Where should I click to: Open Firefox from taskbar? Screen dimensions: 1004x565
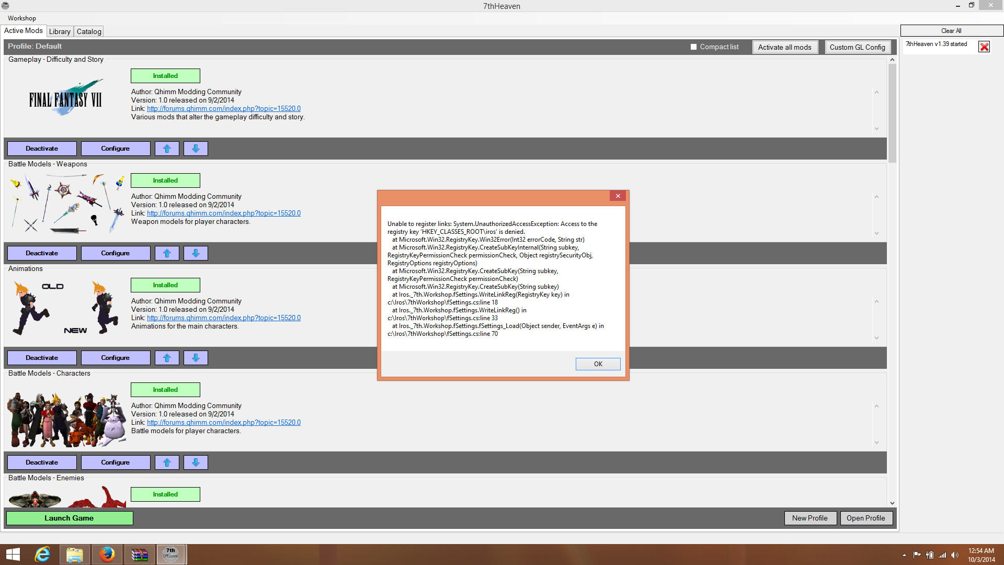pyautogui.click(x=107, y=555)
